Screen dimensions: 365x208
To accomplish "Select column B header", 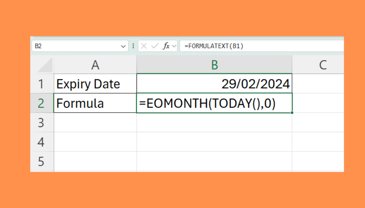I will tap(215, 65).
